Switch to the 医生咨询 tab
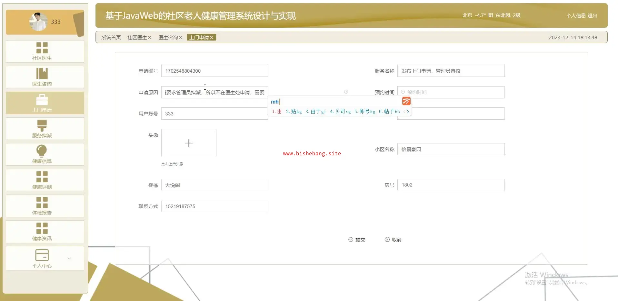 168,38
